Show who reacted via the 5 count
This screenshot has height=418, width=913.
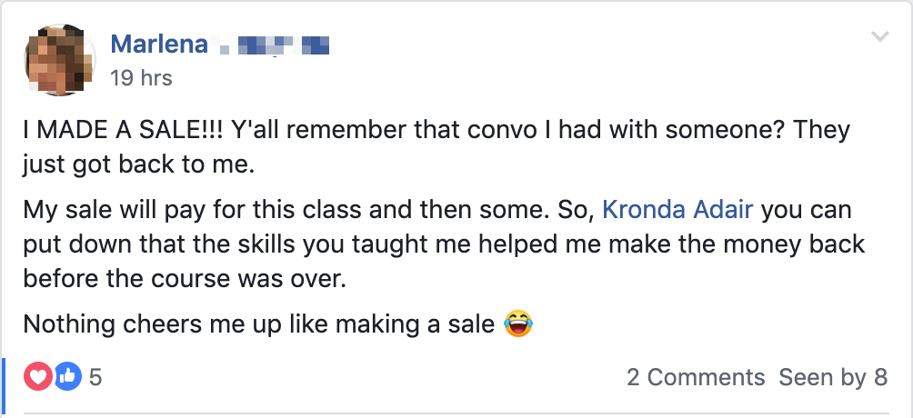coord(95,377)
